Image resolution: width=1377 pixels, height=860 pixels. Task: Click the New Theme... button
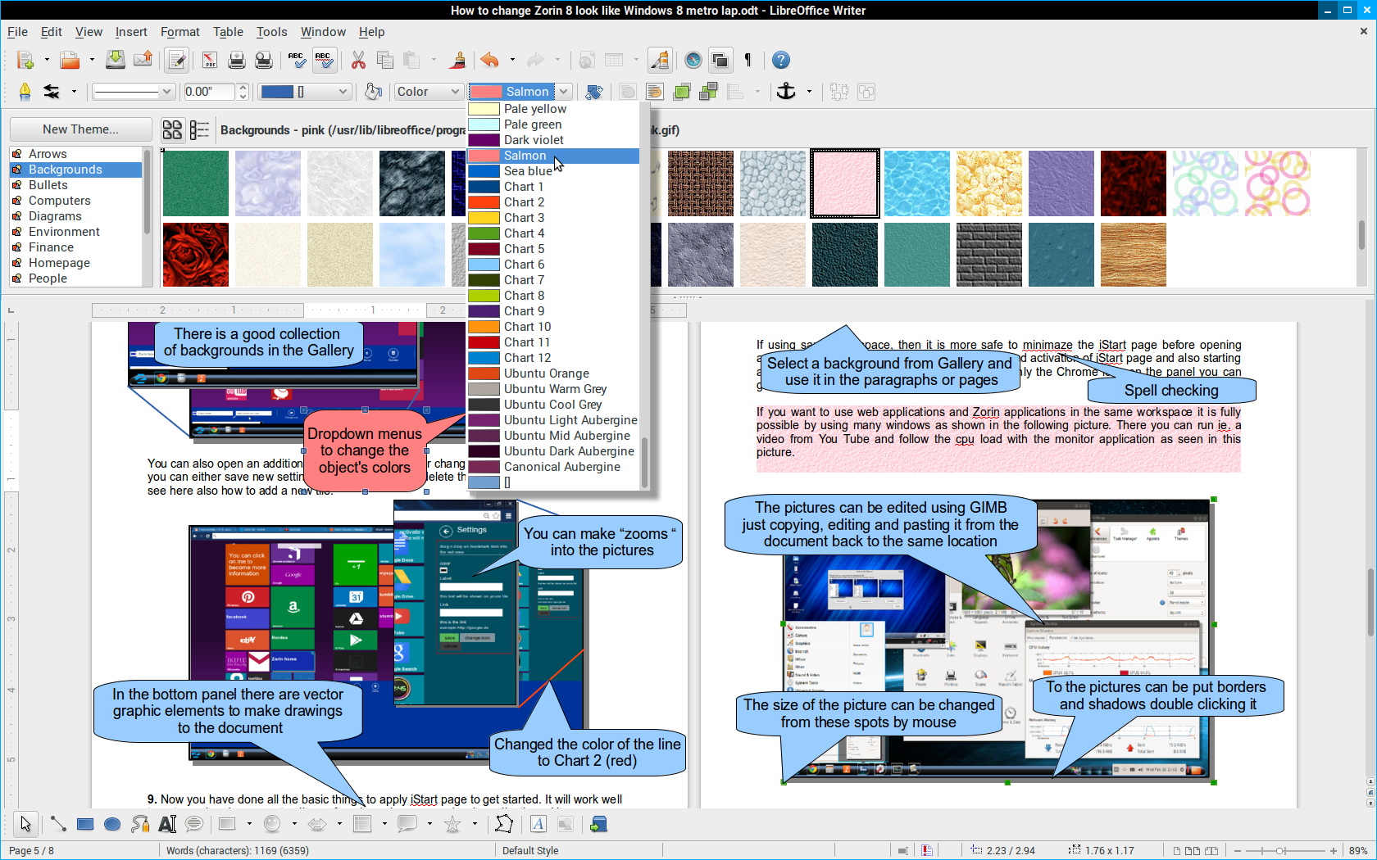[80, 129]
